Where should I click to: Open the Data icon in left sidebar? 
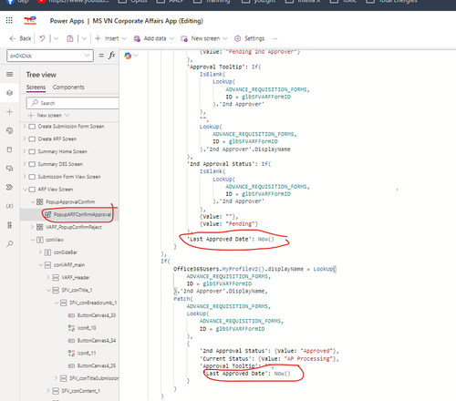point(10,149)
